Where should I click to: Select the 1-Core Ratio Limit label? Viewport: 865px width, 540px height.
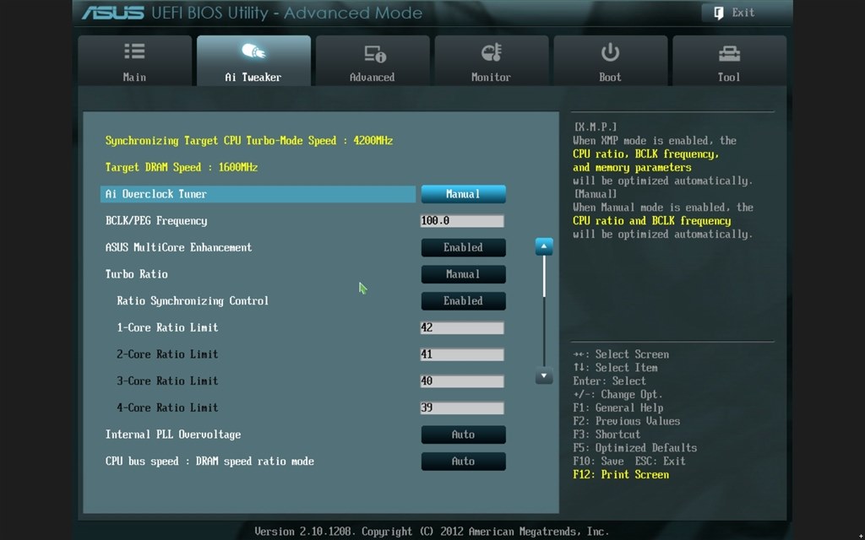pyautogui.click(x=167, y=327)
